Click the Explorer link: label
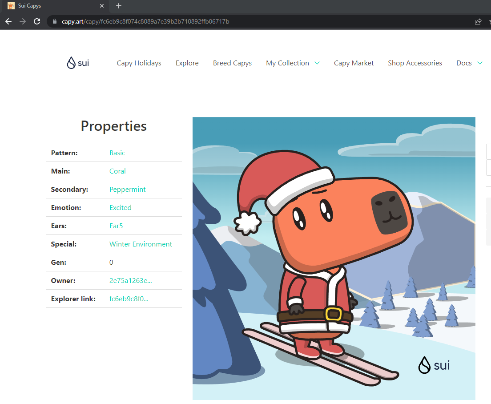 click(73, 299)
